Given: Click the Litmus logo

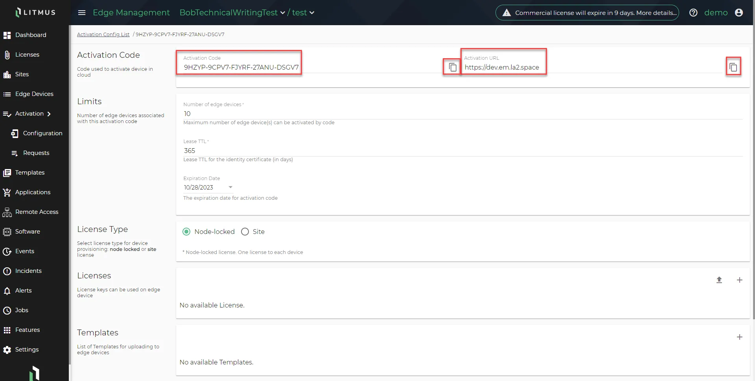Looking at the screenshot, I should click(x=35, y=12).
